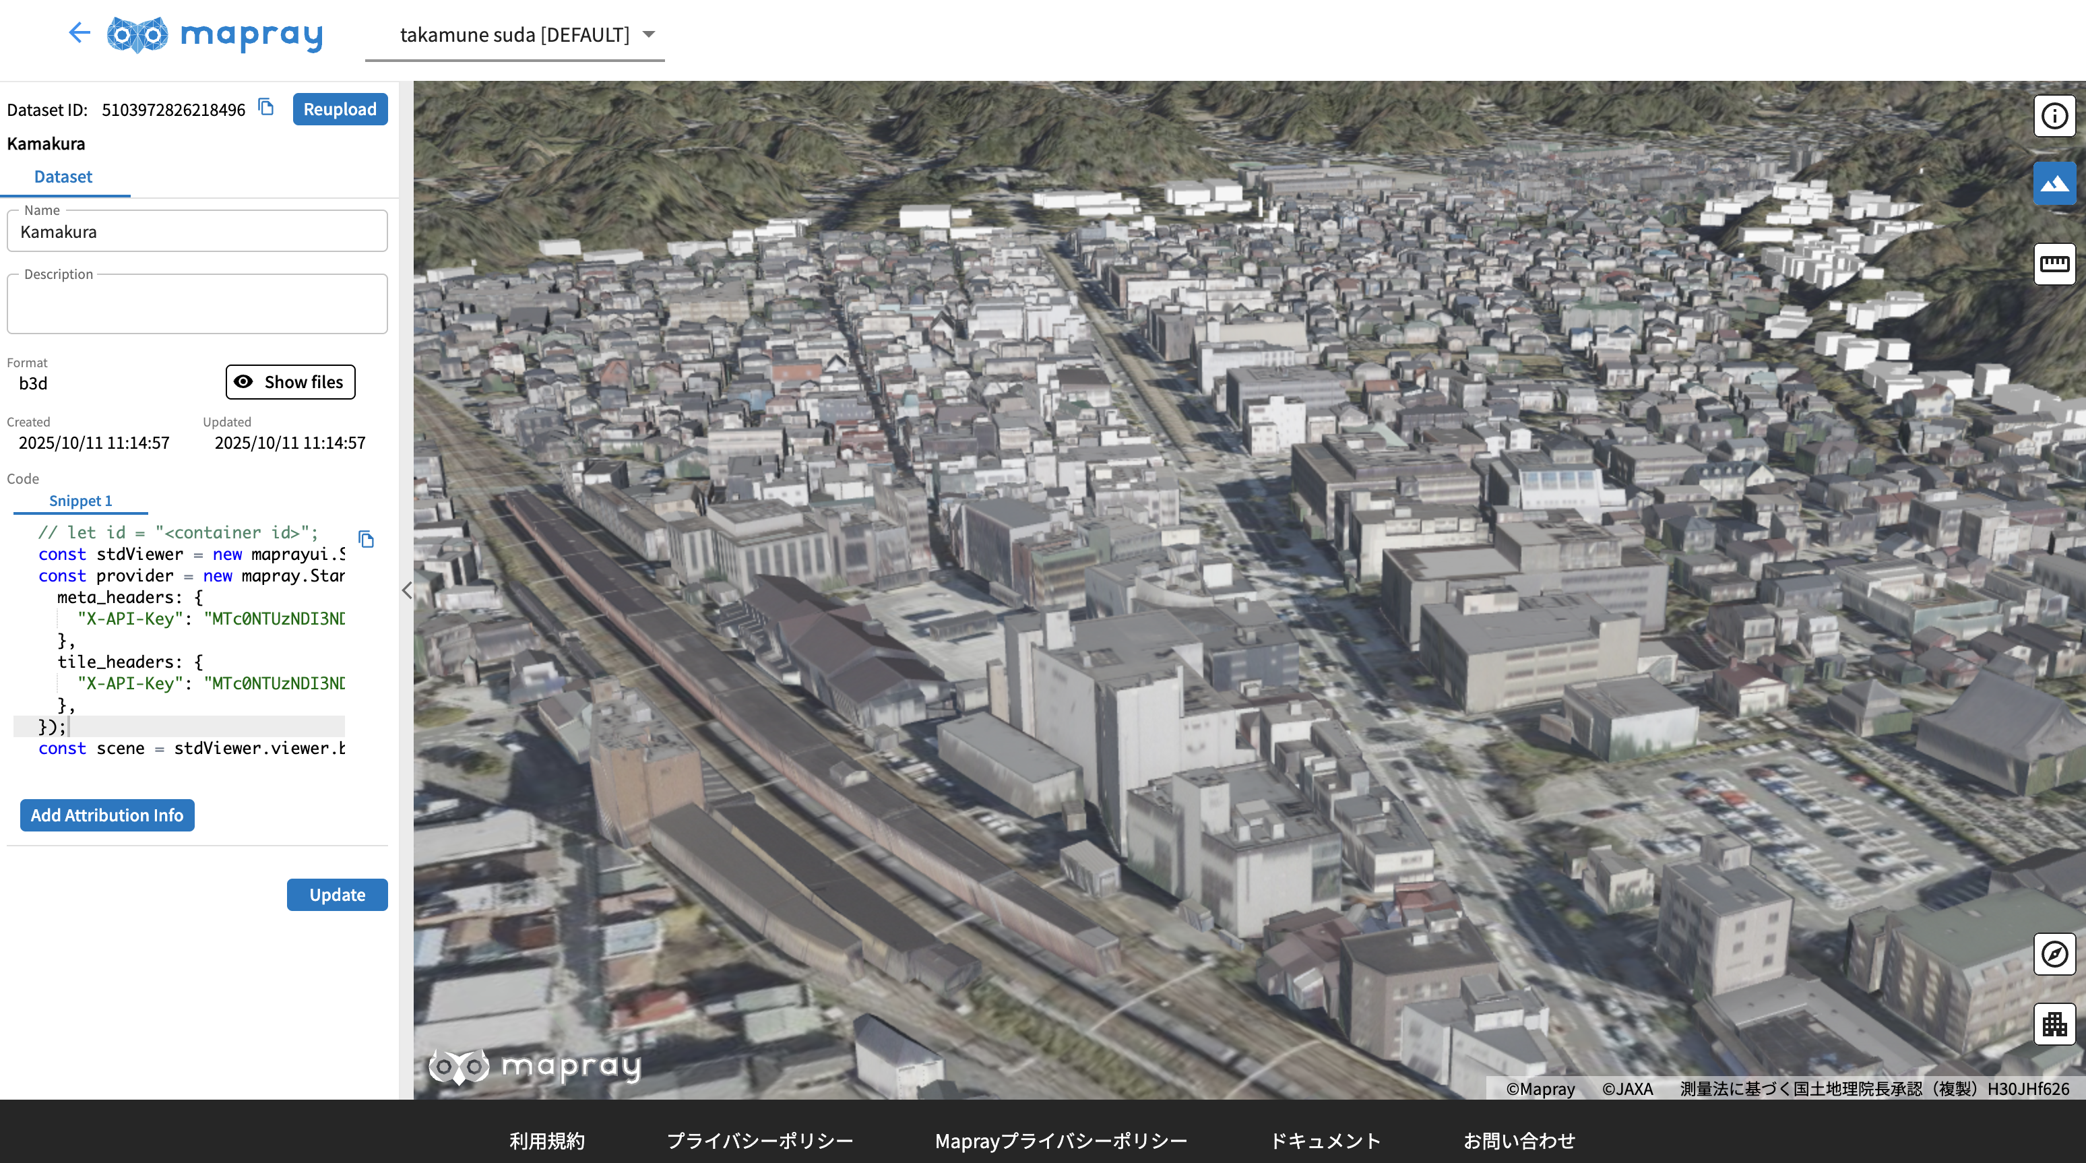Viewport: 2086px width, 1163px height.
Task: Reset view with compass icon
Action: (x=2054, y=954)
